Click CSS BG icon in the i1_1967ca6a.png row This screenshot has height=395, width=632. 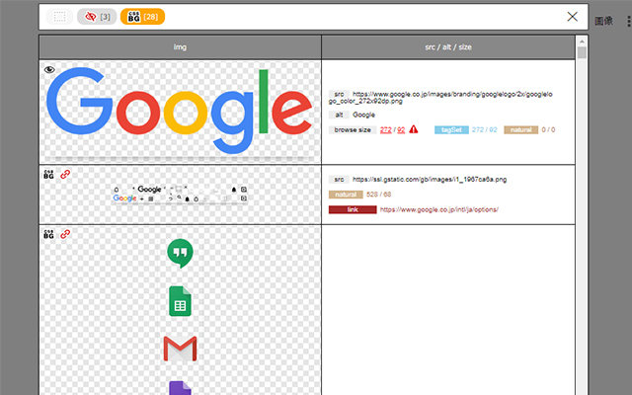48,174
